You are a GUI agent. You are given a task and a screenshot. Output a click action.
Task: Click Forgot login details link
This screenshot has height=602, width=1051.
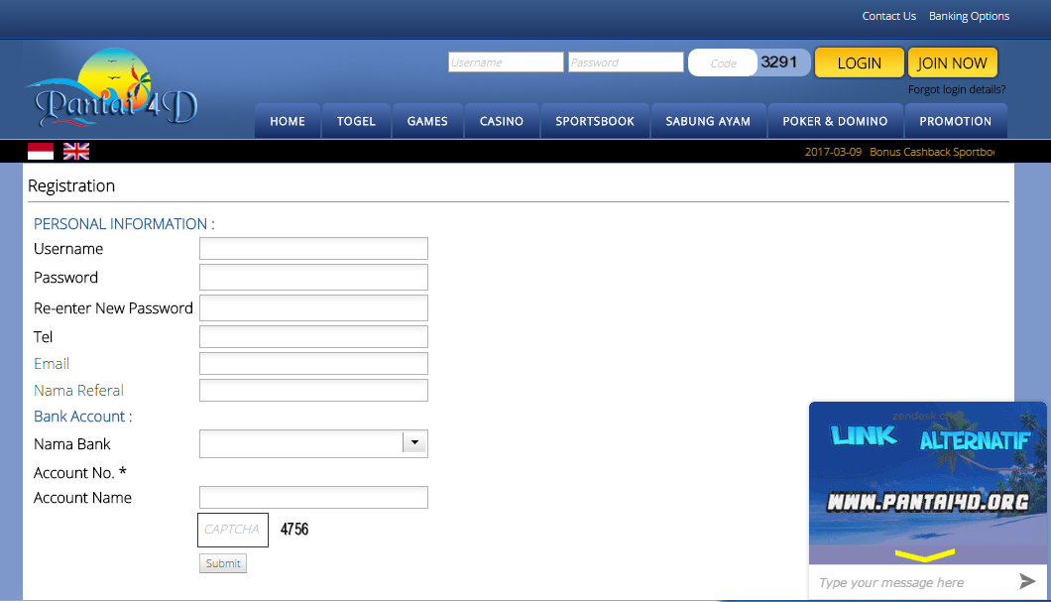coord(957,90)
